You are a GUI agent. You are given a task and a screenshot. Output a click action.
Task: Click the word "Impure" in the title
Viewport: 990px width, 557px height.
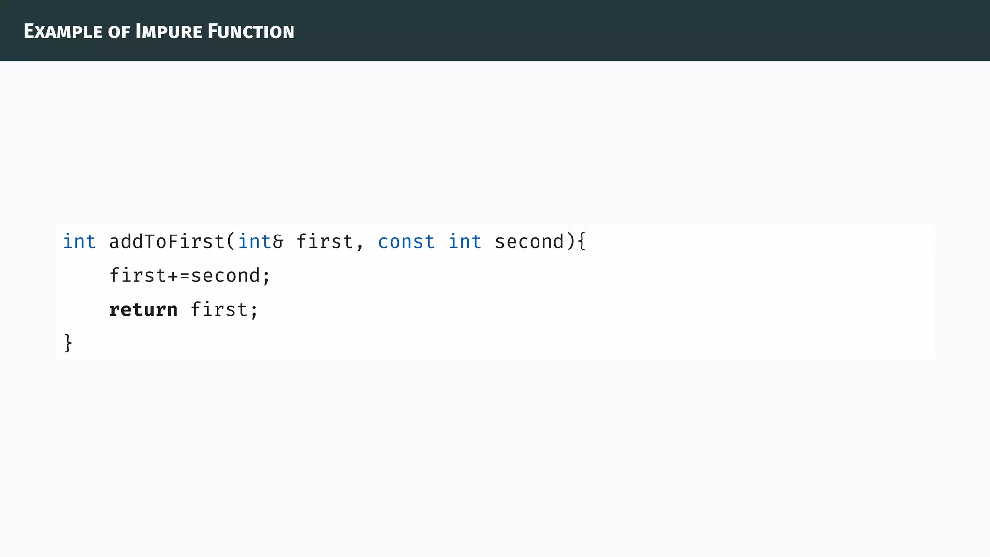[x=168, y=32]
